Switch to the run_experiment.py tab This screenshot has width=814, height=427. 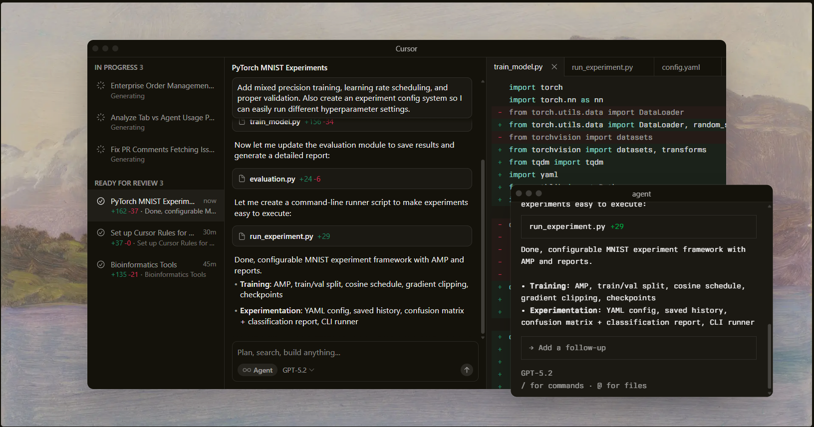(602, 67)
